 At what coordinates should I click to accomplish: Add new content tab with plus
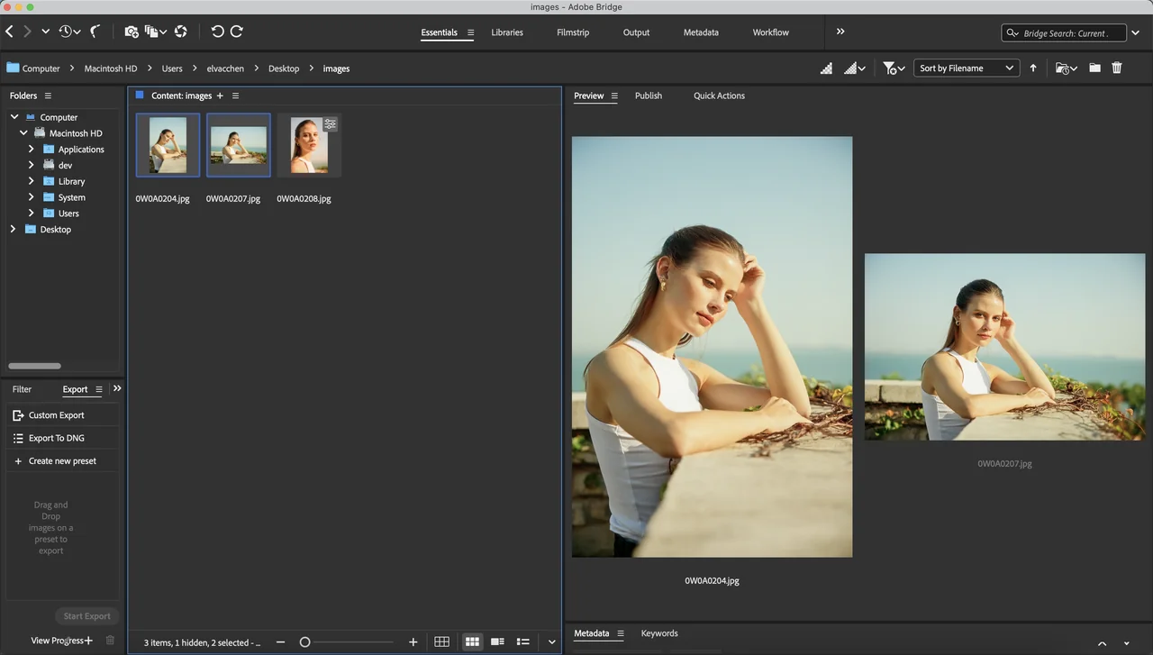click(220, 96)
